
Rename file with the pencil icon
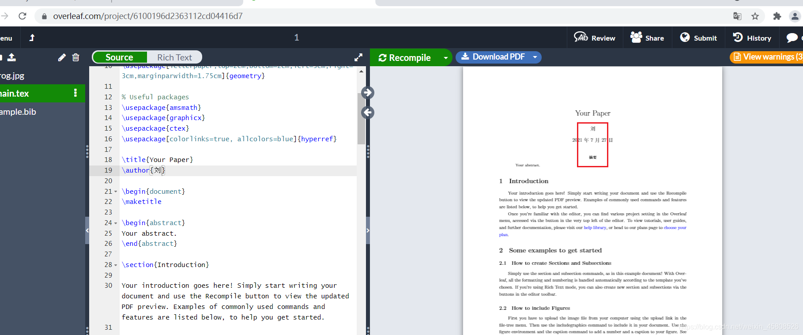(x=62, y=57)
